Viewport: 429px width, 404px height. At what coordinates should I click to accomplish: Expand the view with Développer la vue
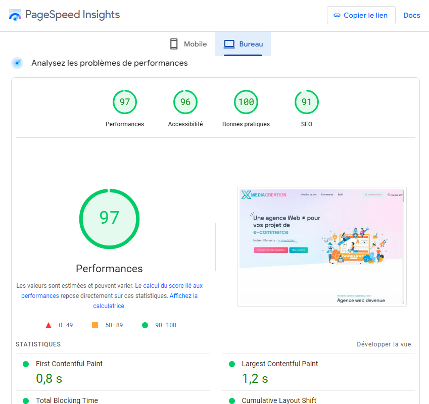[384, 344]
